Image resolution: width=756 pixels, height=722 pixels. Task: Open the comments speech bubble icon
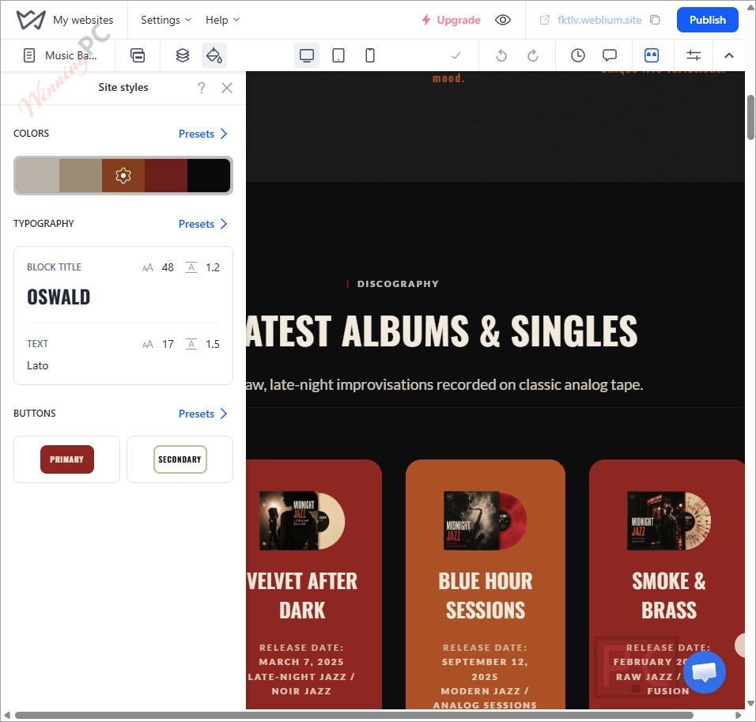click(610, 55)
